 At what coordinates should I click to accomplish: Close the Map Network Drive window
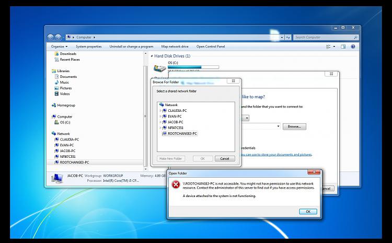(331, 74)
